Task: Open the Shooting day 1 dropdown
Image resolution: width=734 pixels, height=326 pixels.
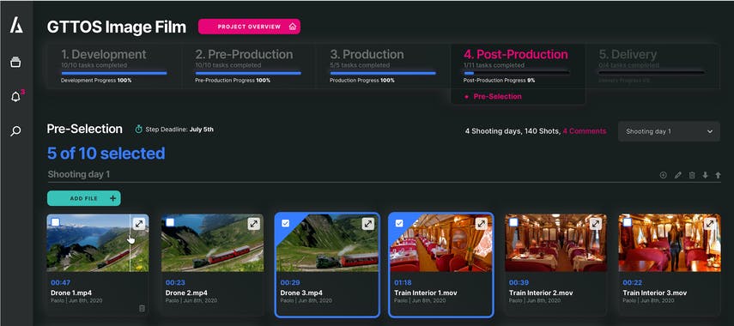Action: [x=669, y=131]
